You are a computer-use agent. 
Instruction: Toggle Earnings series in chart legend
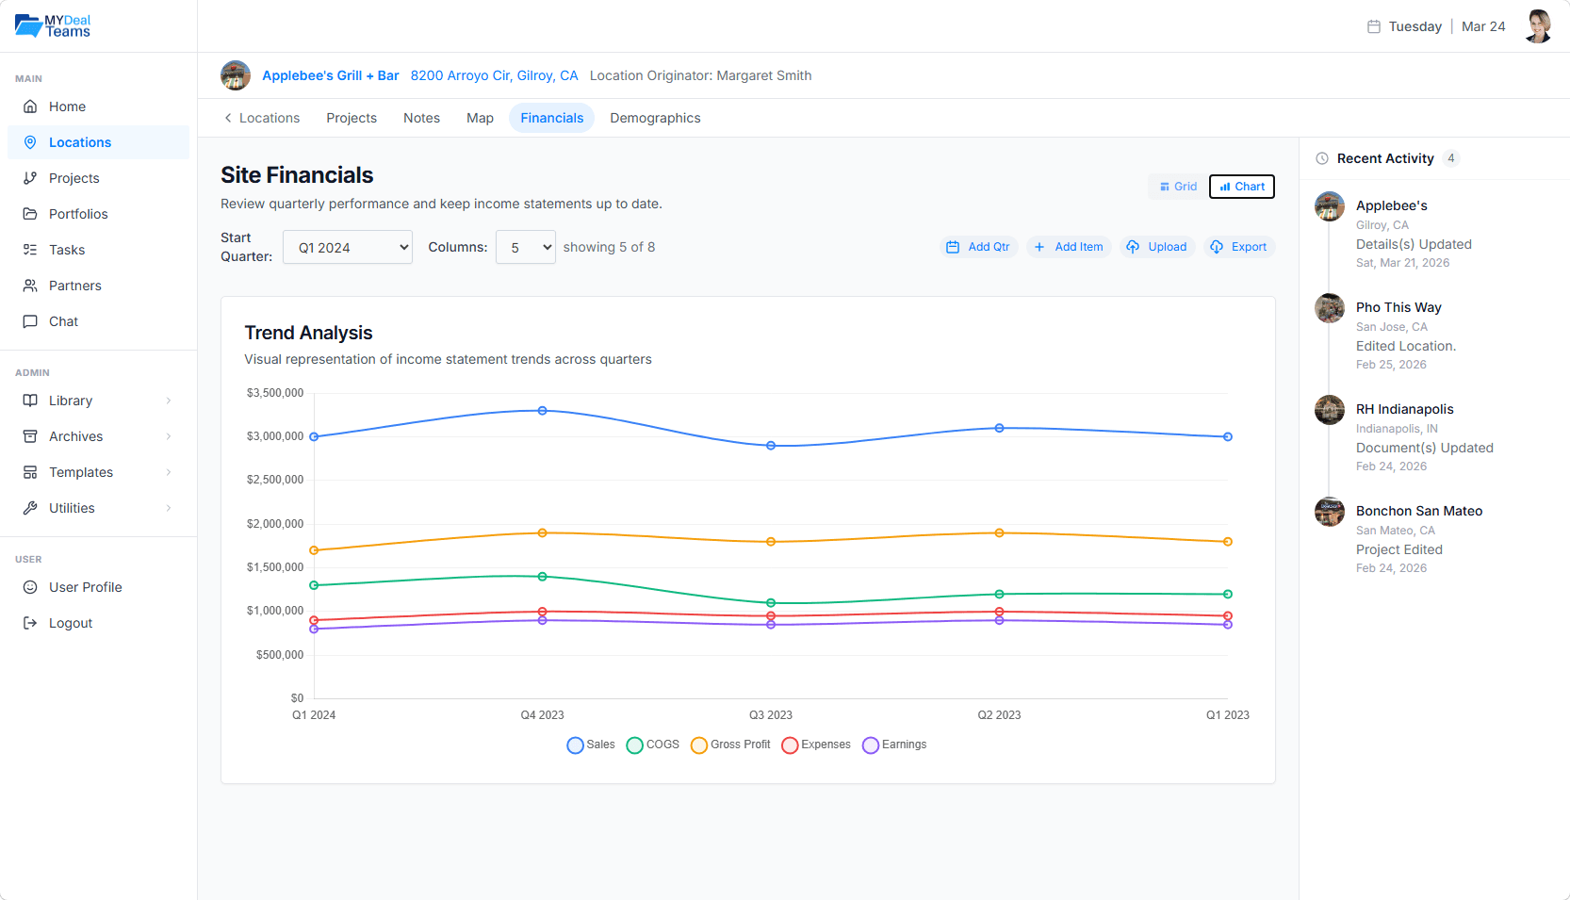894,745
